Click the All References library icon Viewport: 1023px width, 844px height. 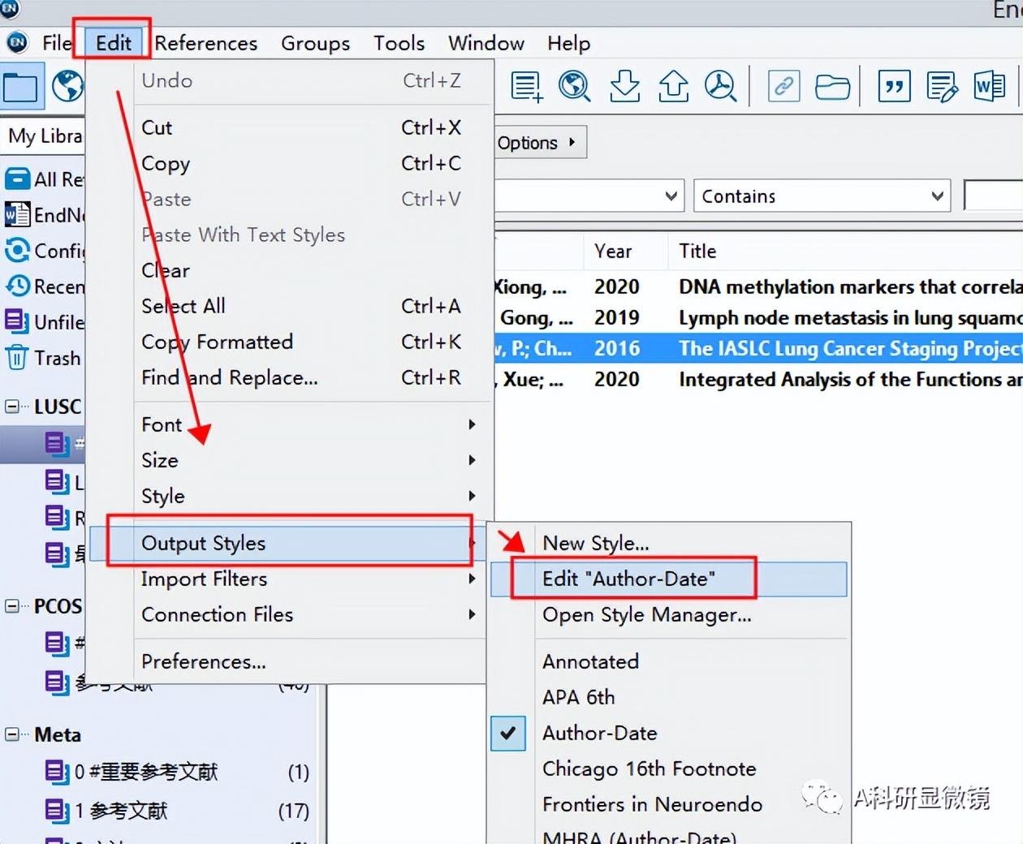(x=17, y=179)
